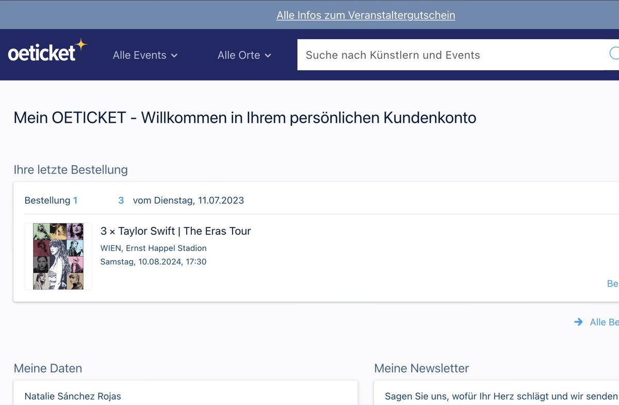Click the vom Dienstag, 11.07.2023 order date
Screen dimensions: 619x405
click(x=188, y=200)
